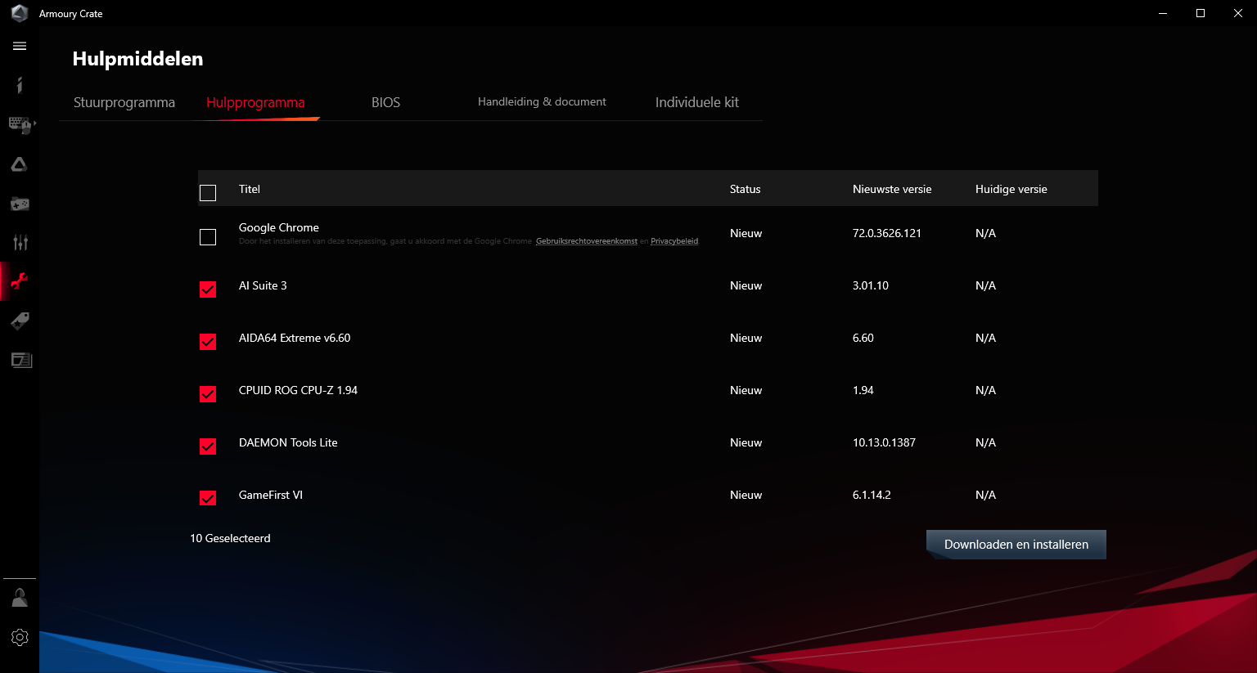Check the Google Chrome checkbox
Viewport: 1257px width, 673px height.
(208, 237)
